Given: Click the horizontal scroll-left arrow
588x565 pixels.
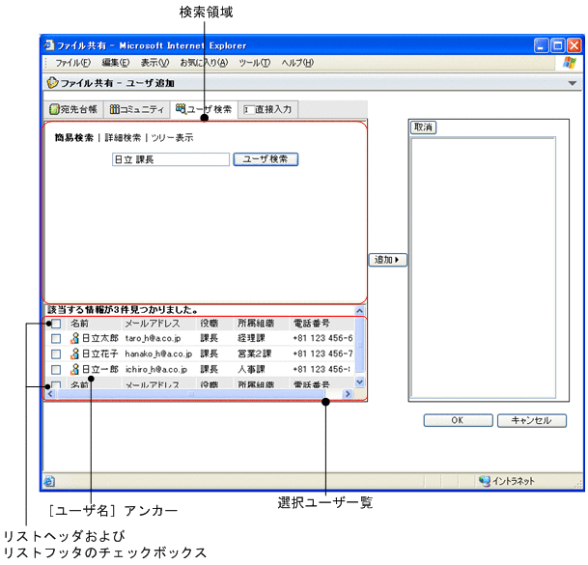Looking at the screenshot, I should pyautogui.click(x=50, y=393).
